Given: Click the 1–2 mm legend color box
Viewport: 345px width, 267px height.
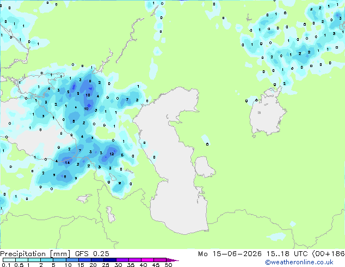Looking at the screenshot, I should point(34,260).
